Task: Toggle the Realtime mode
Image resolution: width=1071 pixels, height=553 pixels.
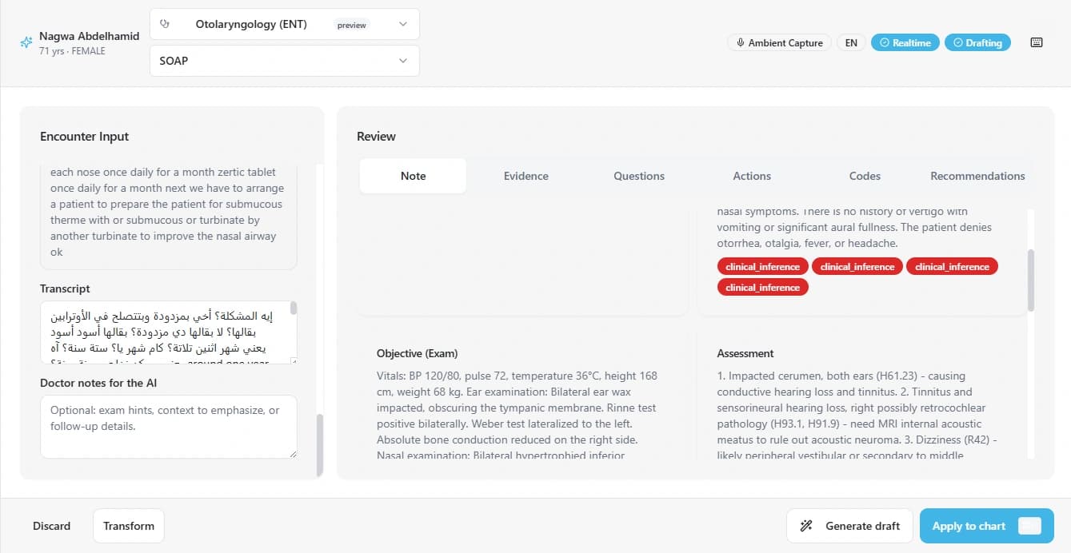Action: pyautogui.click(x=905, y=43)
